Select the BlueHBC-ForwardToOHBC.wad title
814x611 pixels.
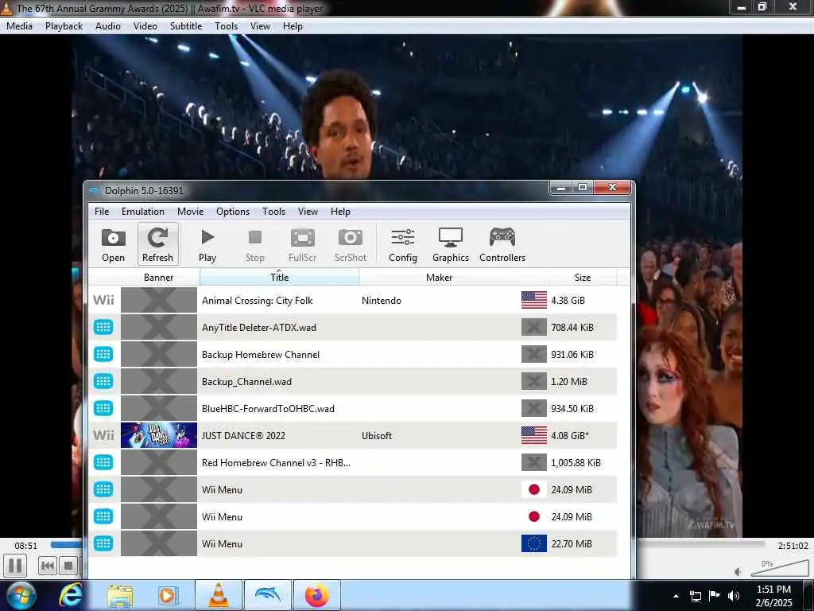pos(268,408)
